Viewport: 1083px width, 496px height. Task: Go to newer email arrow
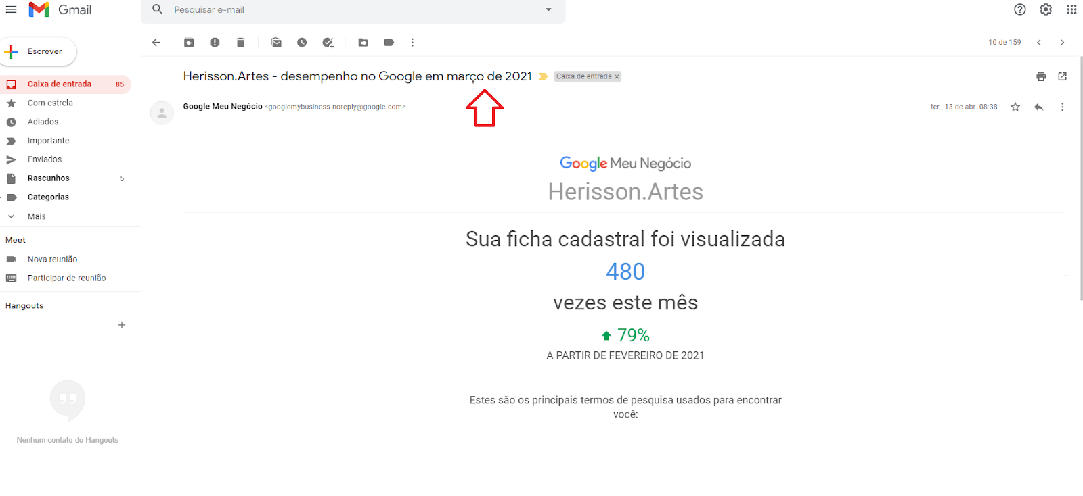1039,42
